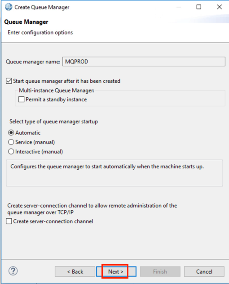Maximize the Create Queue Manager window
The image size is (229, 284).
click(199, 7)
